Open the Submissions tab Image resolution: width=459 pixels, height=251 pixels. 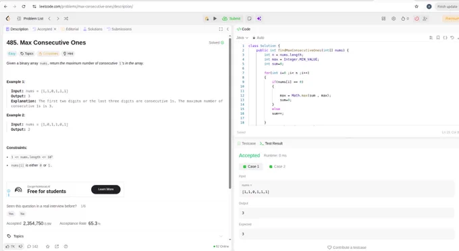coord(119,29)
